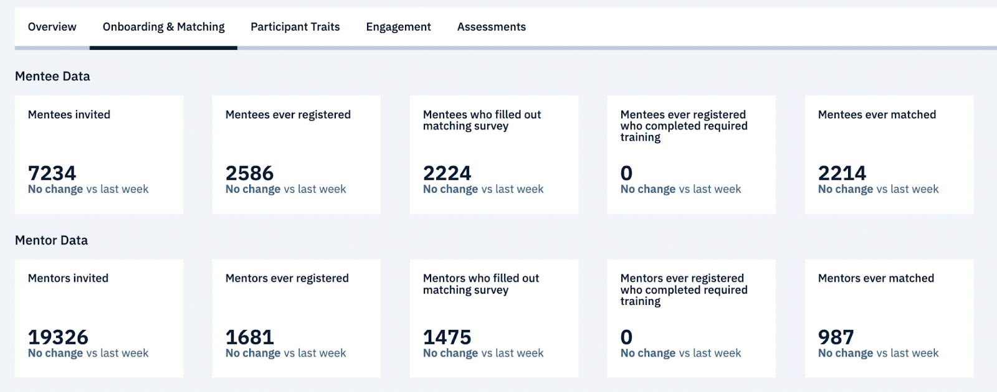Viewport: 997px width, 392px height.
Task: Click the 2214 mentees matched figure
Action: click(x=842, y=173)
